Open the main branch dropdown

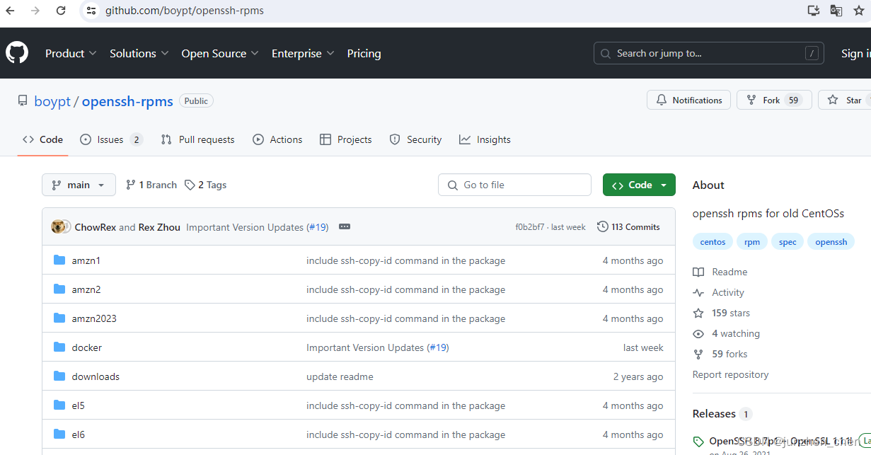(x=79, y=185)
